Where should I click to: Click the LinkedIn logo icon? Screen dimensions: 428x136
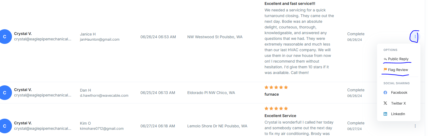(x=385, y=114)
